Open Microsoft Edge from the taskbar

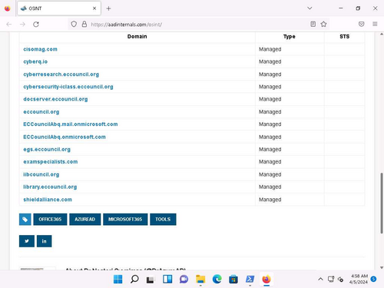[x=217, y=279]
